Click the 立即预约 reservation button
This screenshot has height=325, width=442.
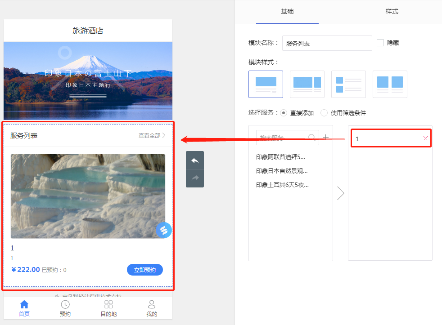144,270
